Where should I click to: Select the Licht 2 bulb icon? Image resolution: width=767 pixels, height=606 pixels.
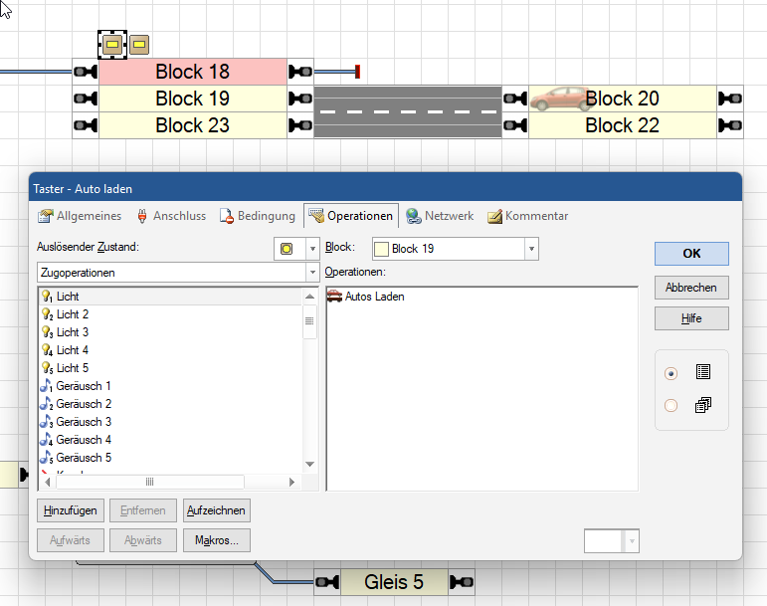pos(46,314)
